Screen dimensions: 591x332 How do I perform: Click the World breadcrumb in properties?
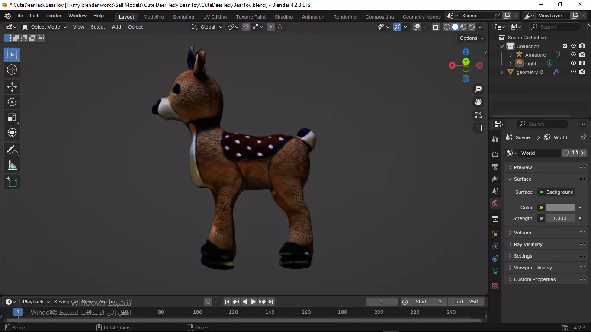556,137
